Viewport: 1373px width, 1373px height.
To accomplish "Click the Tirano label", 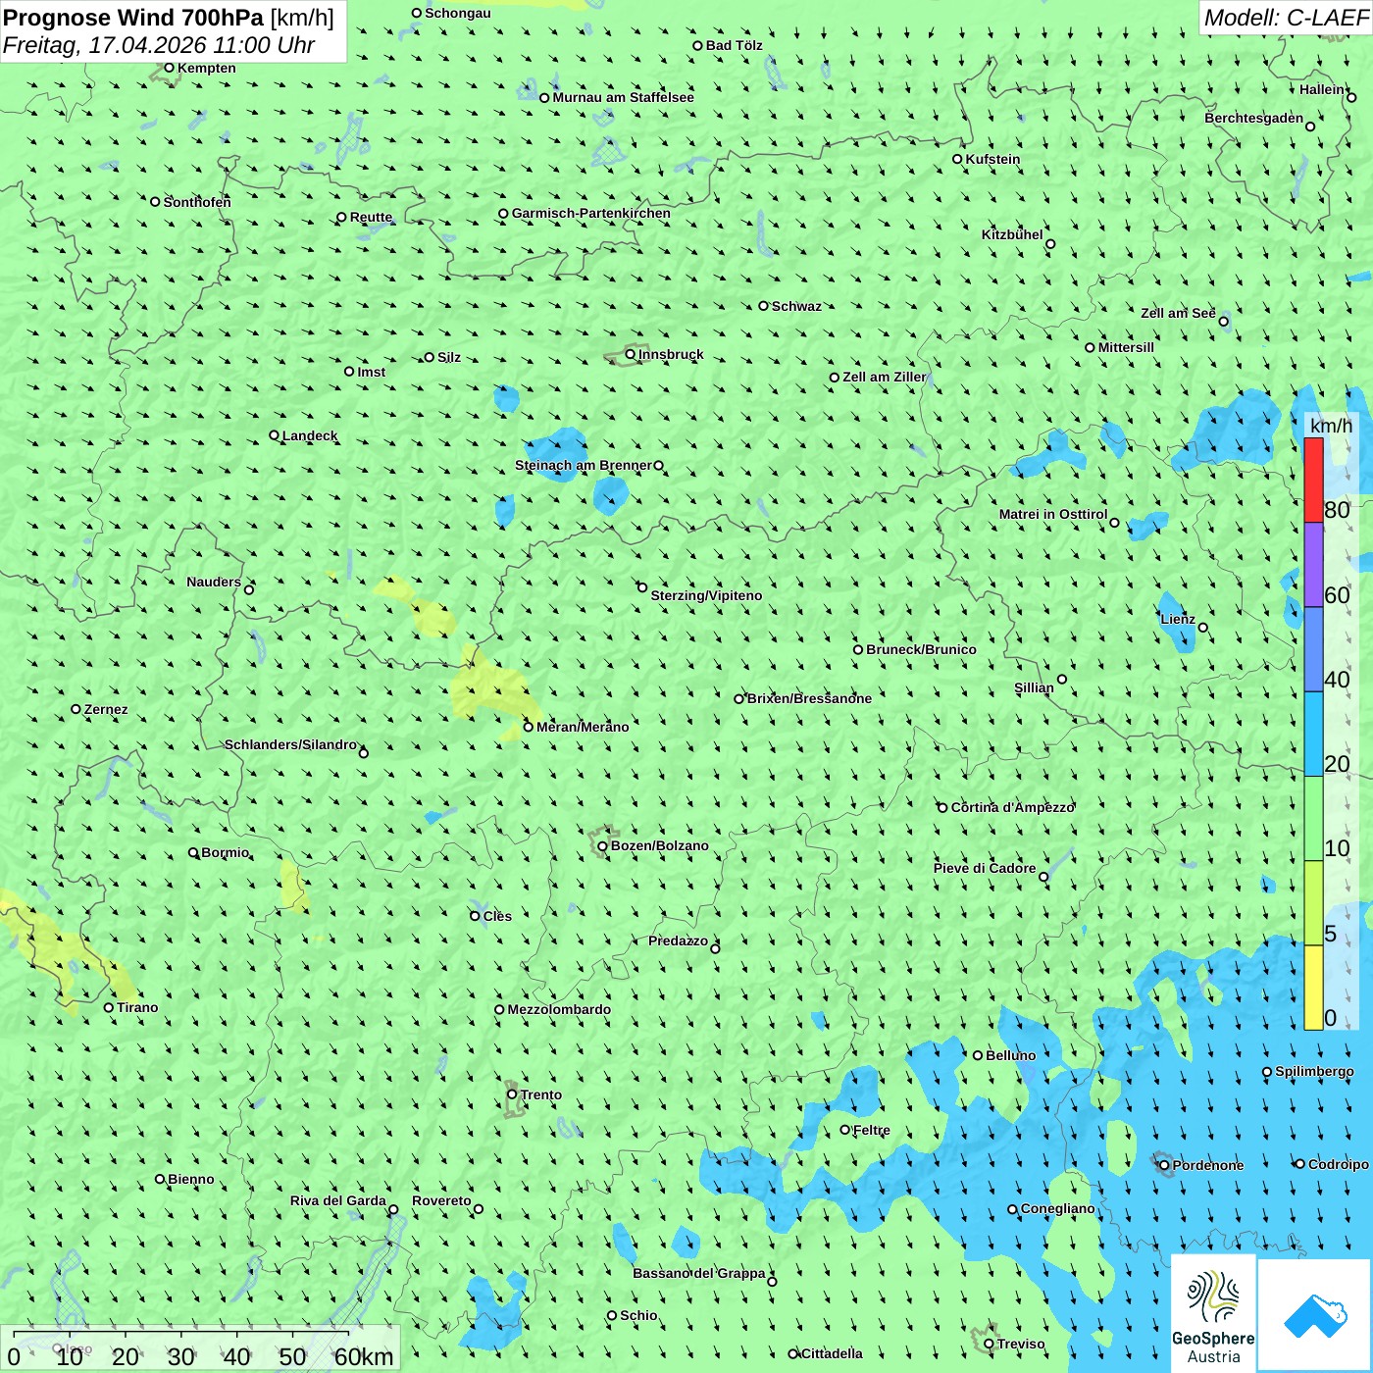I will 137,1007.
